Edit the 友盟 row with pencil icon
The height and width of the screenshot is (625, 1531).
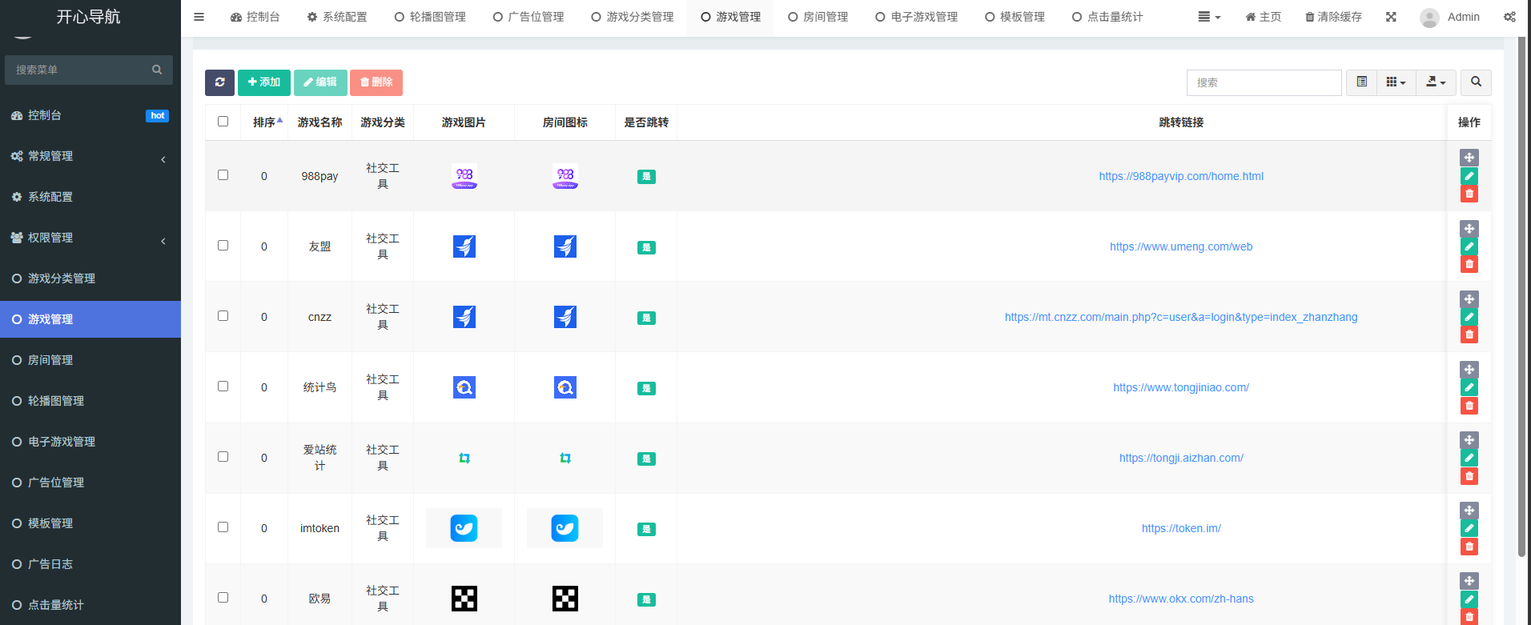coord(1469,246)
